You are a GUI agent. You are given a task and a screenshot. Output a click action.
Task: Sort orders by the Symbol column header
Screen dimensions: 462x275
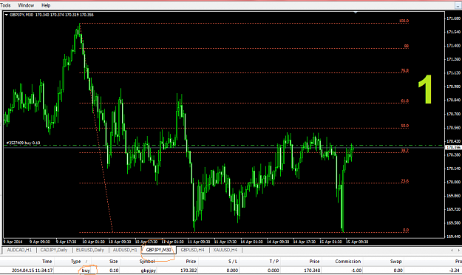pyautogui.click(x=147, y=262)
